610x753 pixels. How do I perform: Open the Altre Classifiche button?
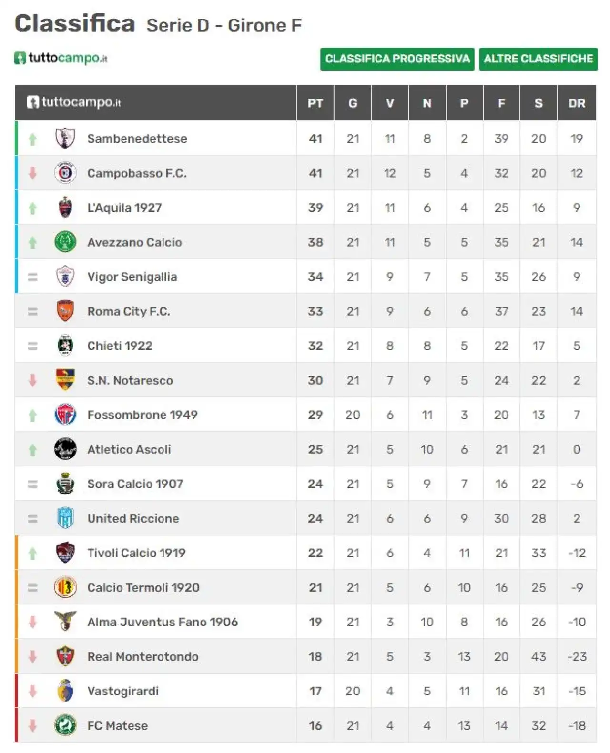pos(538,59)
